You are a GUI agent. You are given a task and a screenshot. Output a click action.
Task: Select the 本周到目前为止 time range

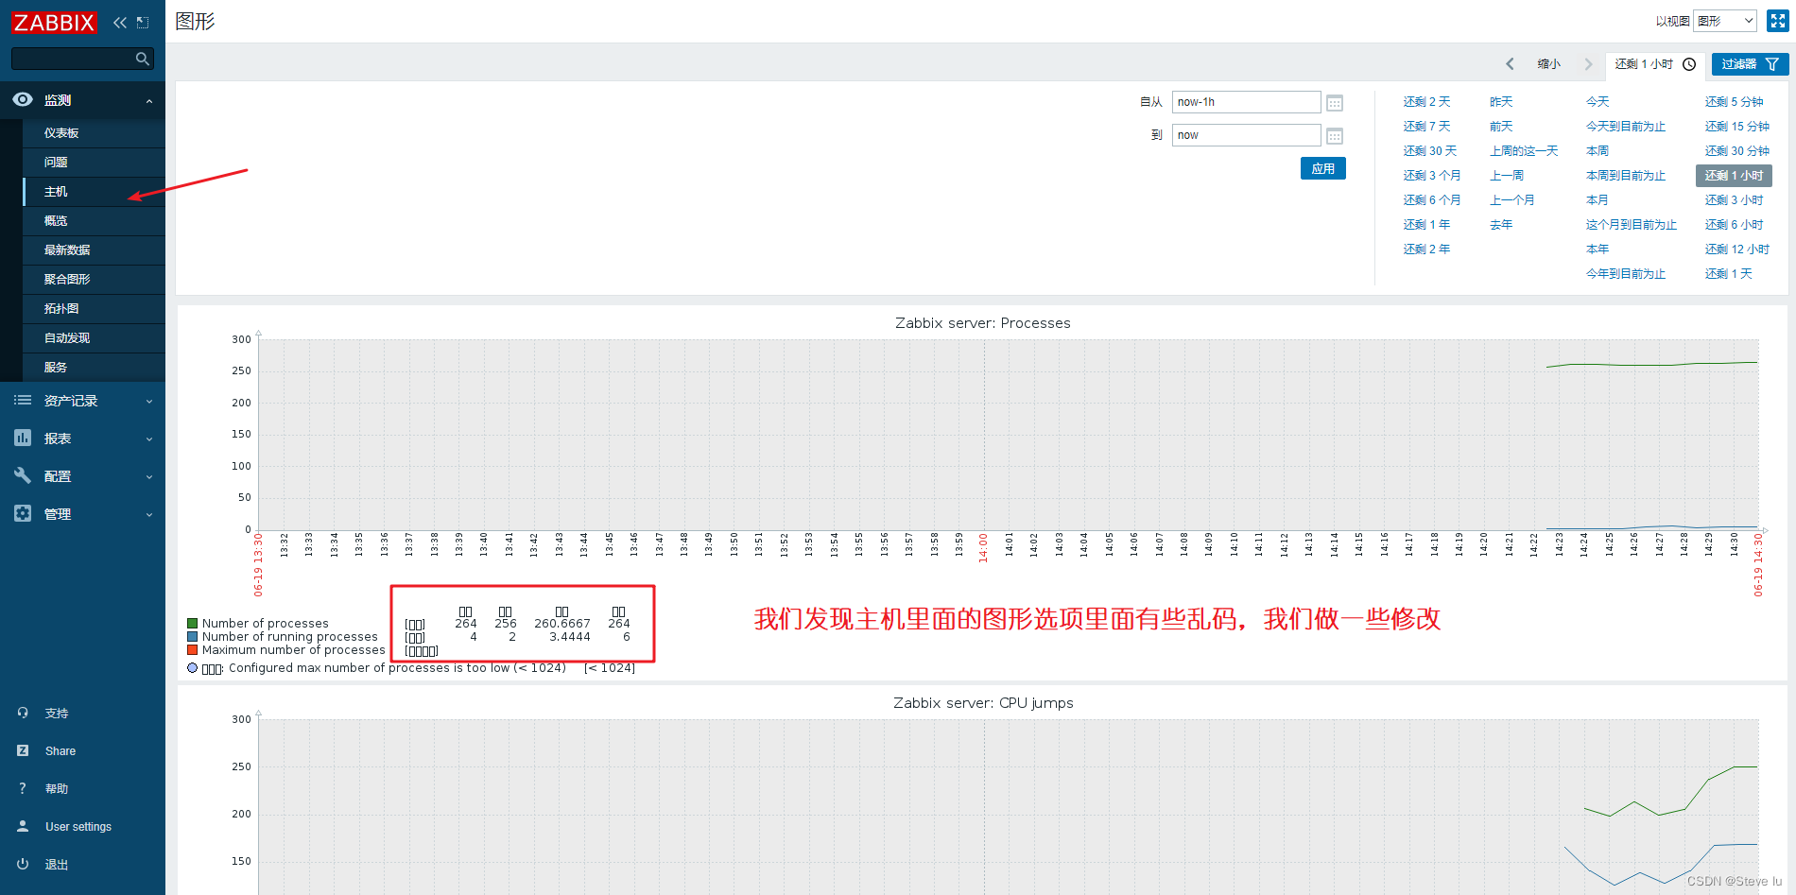coord(1626,176)
